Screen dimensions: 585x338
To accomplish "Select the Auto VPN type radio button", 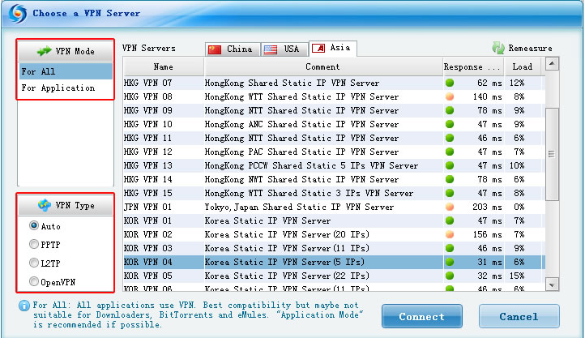I will [x=34, y=225].
